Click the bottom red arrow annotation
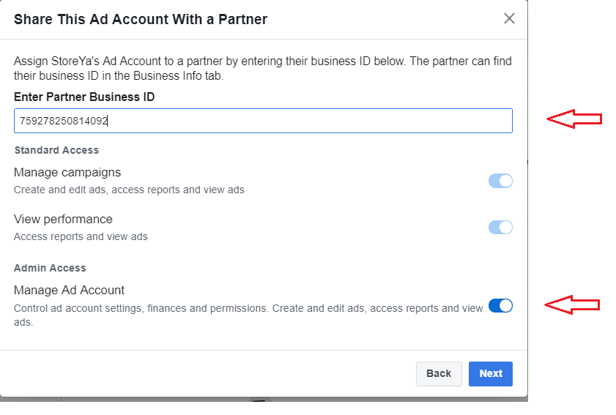The image size is (616, 415). pos(573,304)
